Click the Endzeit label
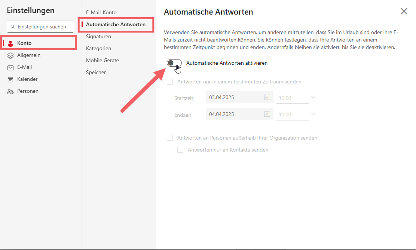The width and height of the screenshot is (416, 250). [183, 115]
